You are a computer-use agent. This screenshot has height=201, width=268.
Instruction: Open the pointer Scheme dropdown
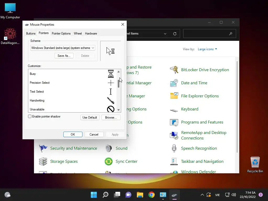63,48
